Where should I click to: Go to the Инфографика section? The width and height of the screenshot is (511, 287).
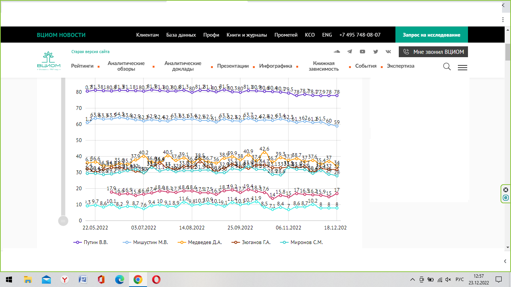coord(276,66)
